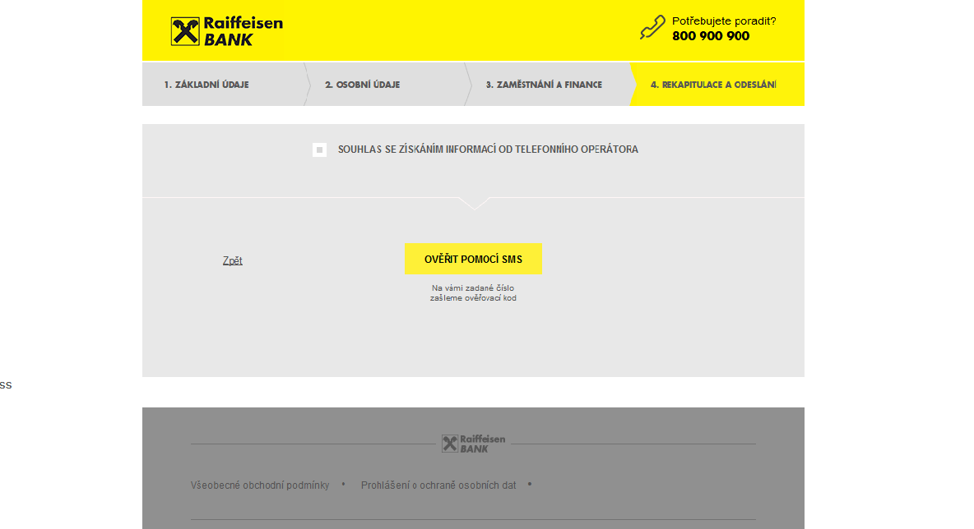Click the chevron between steps 1 and 2
This screenshot has width=974, height=529.
click(307, 84)
